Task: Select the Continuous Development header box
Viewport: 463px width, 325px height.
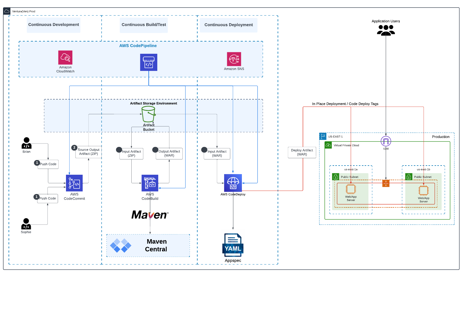Action: [53, 25]
